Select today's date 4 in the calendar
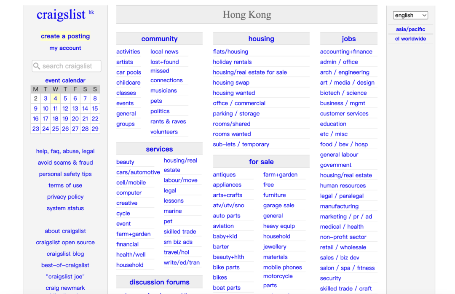The height and width of the screenshot is (294, 455). [56, 99]
